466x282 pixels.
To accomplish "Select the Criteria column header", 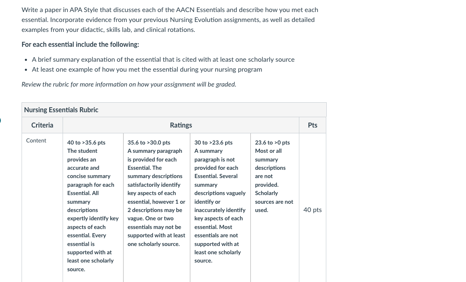I will pyautogui.click(x=42, y=125).
